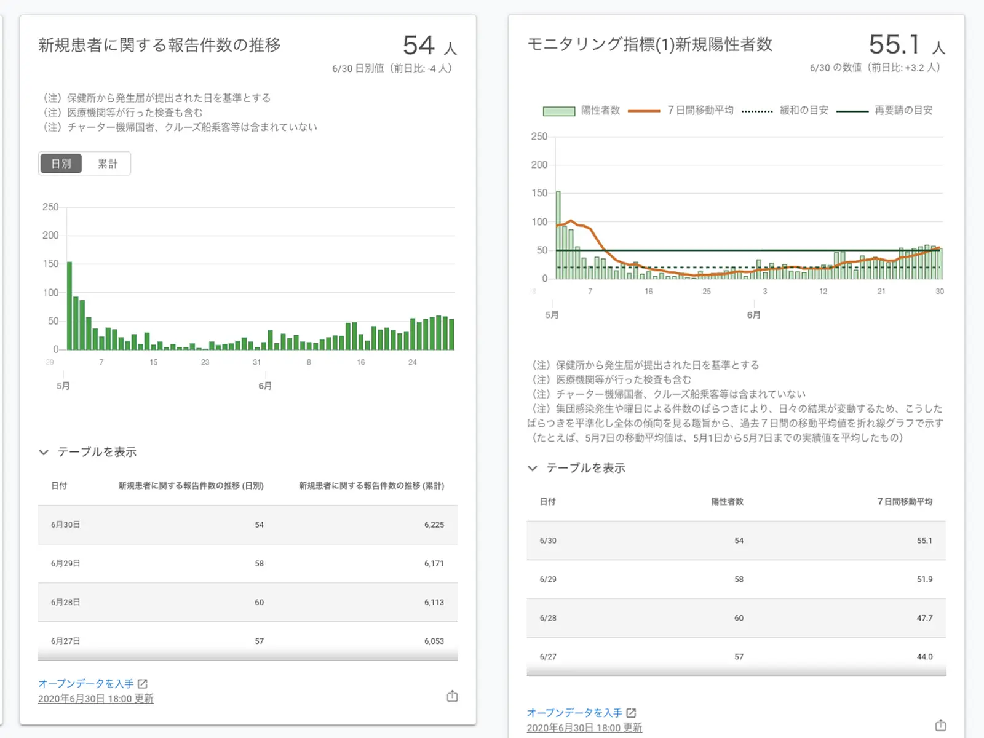The image size is (984, 738).
Task: Click share icon on monitoring indicator card
Action: point(940,725)
